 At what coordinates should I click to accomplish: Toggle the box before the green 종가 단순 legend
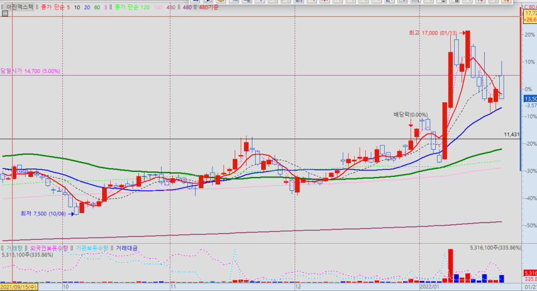click(112, 7)
